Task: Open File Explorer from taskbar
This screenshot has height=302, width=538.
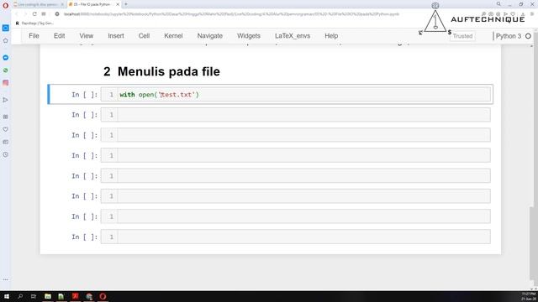Action: (48, 296)
